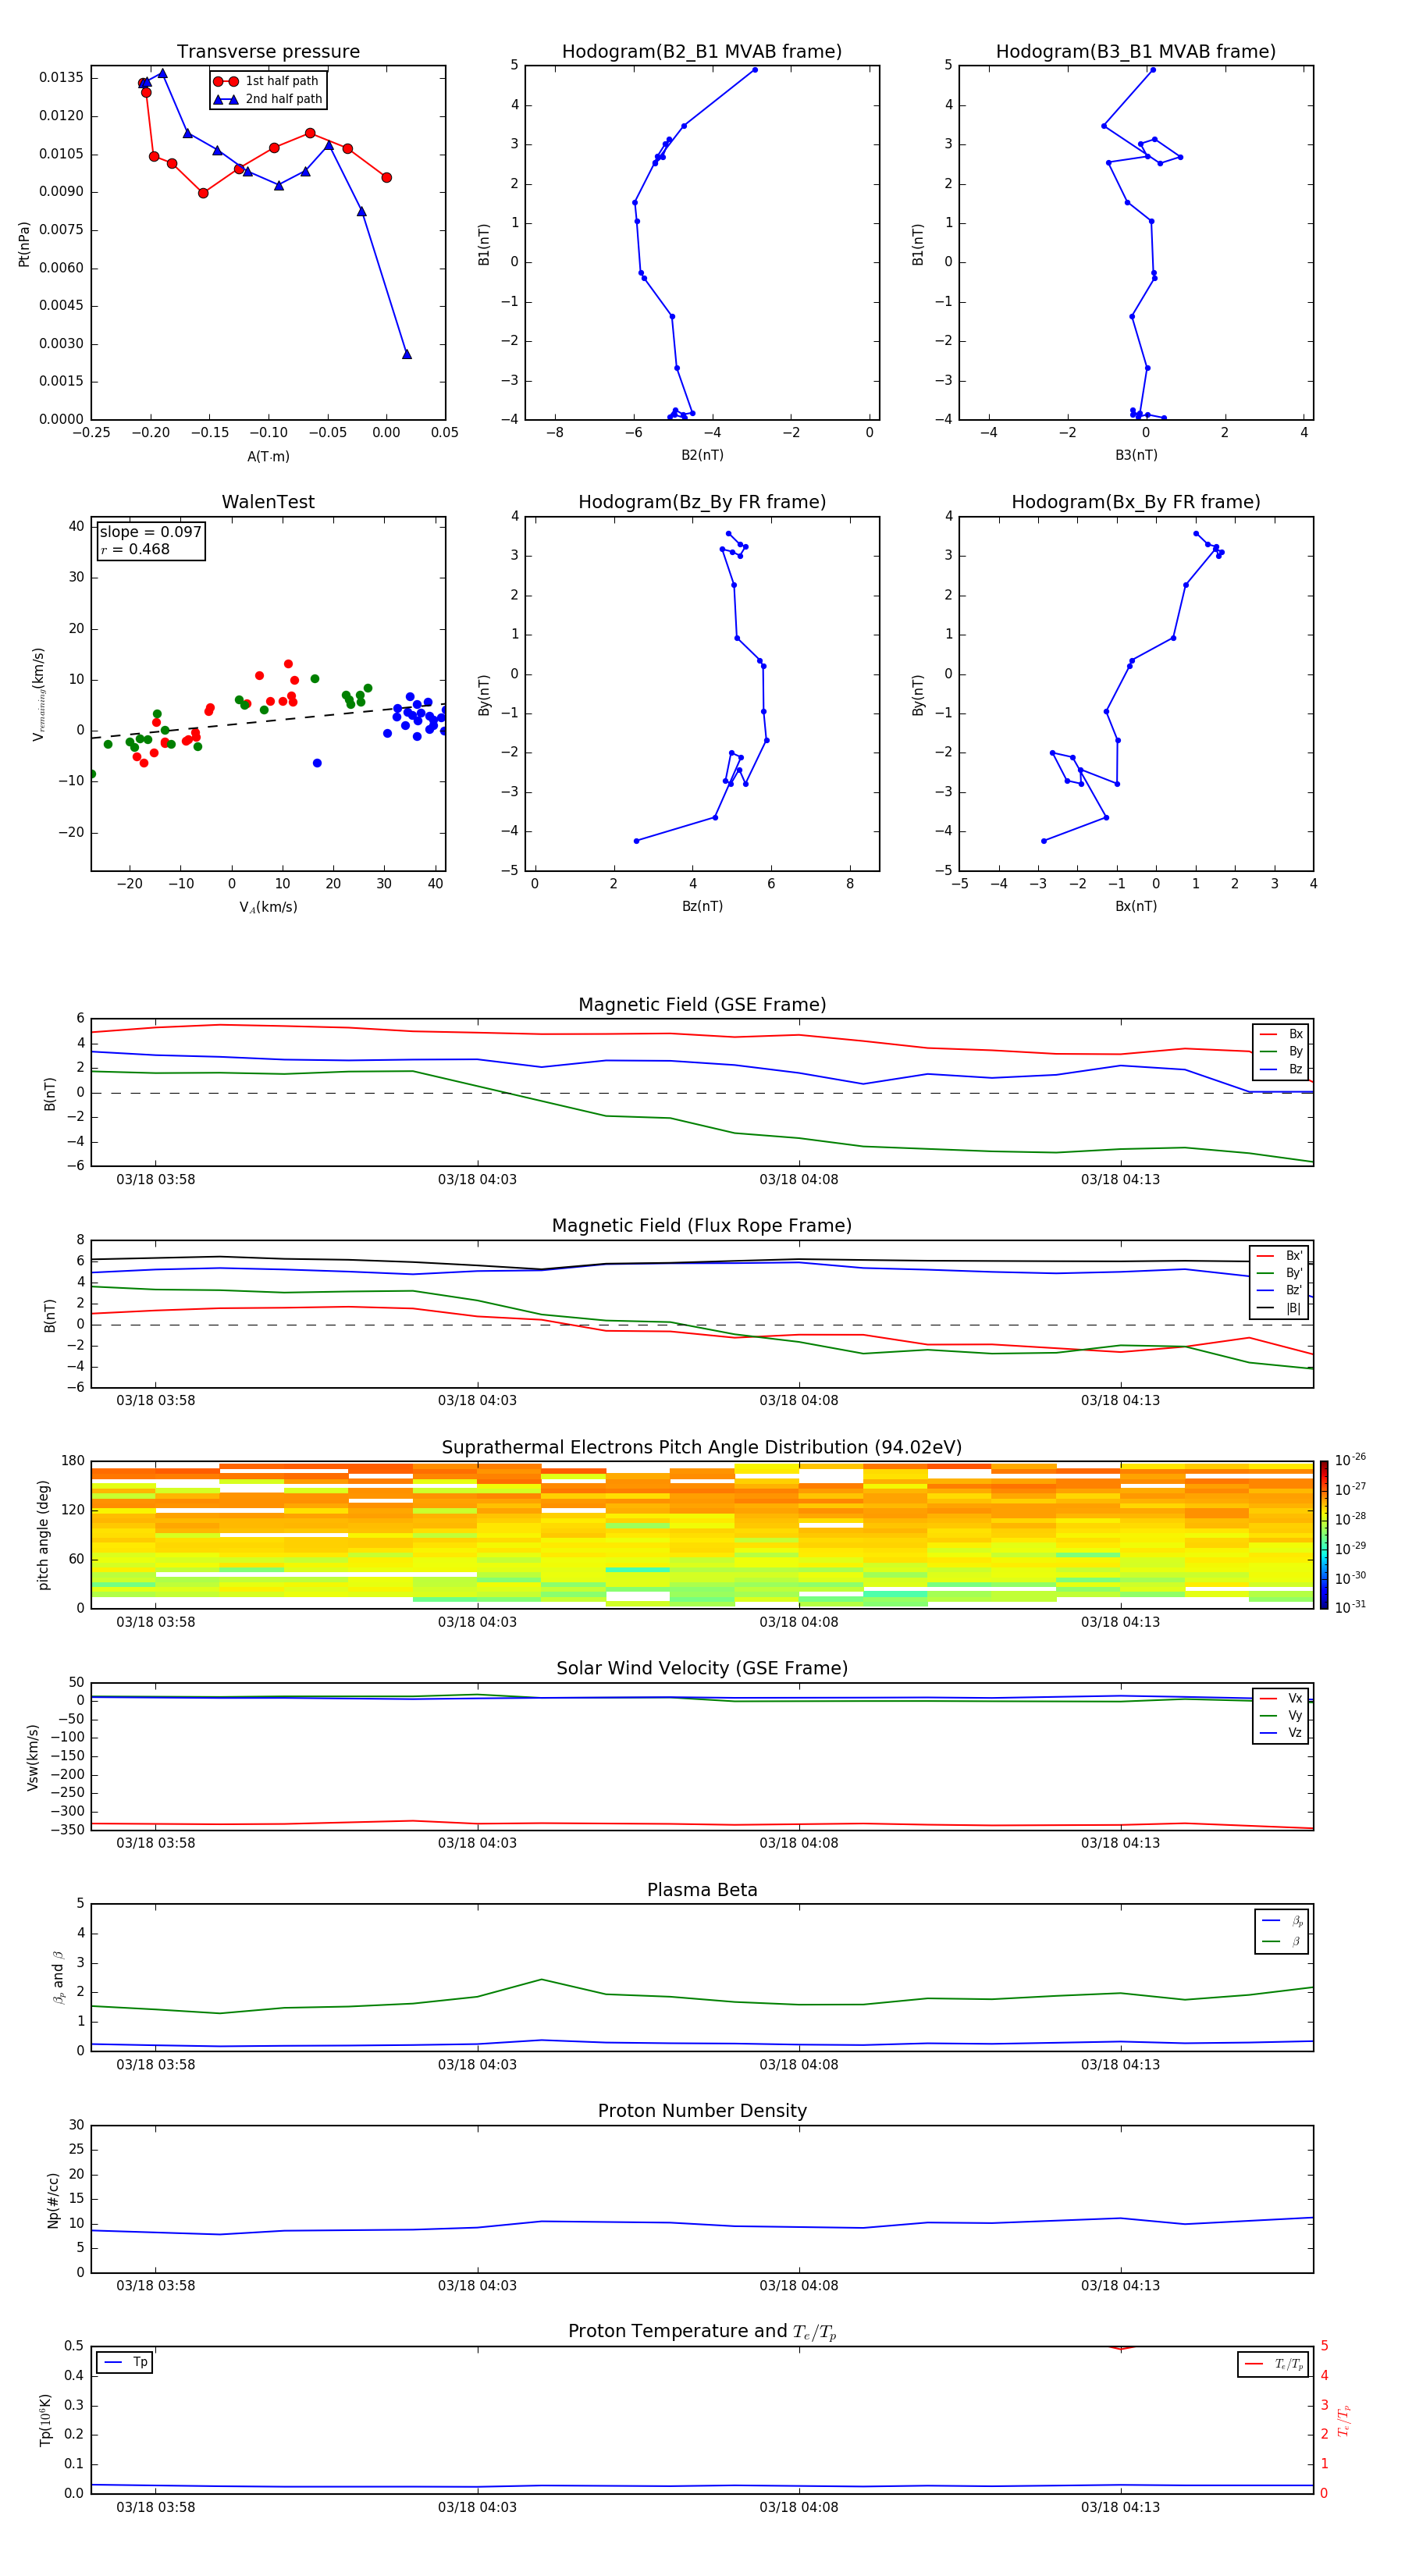
Task: Click the red 'Te/Tp' right axis label
Action: (1343, 2420)
